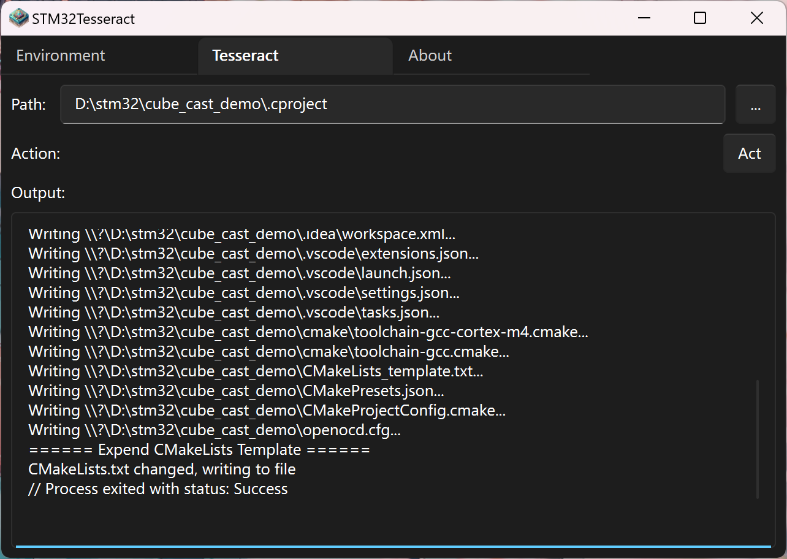
Task: Click the STM32Tesseract window title text
Action: point(84,19)
